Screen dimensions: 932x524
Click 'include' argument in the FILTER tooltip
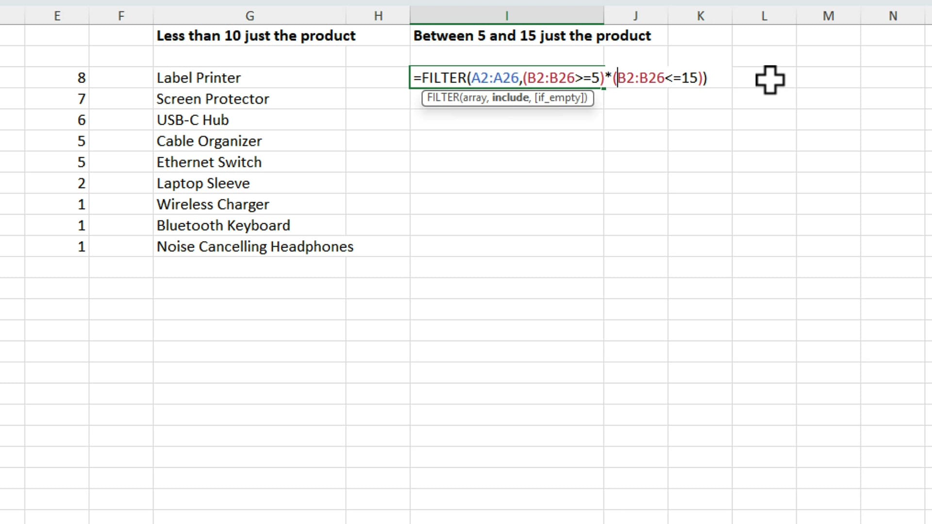click(x=510, y=98)
